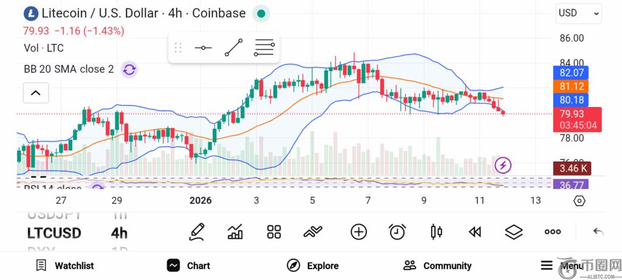Viewport: 622px width, 280px height.
Task: Open the layout grid icon
Action: point(274,231)
